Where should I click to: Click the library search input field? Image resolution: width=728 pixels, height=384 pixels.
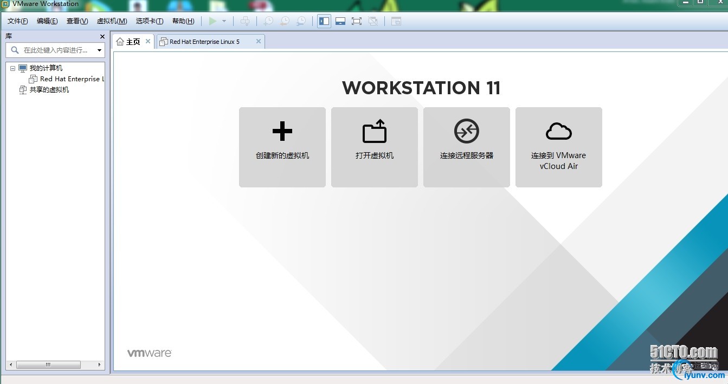tap(55, 50)
